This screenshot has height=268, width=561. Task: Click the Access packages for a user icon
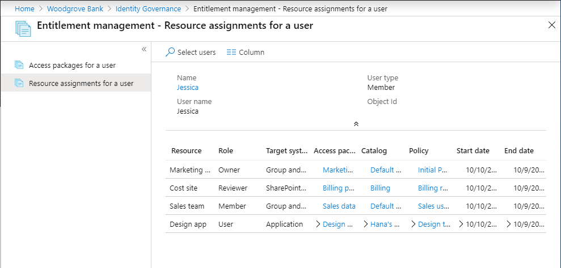point(19,65)
